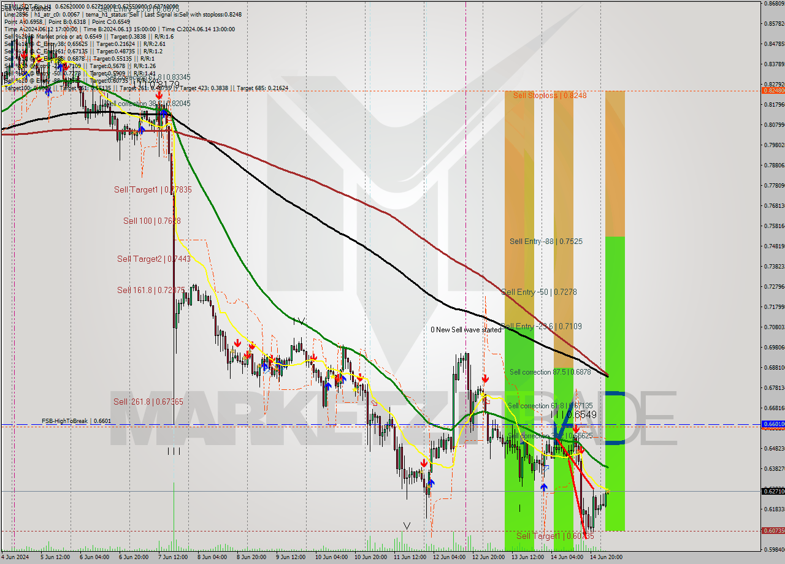
Task: Click the '14 Jun 04:00' time axis label
Action: click(567, 557)
